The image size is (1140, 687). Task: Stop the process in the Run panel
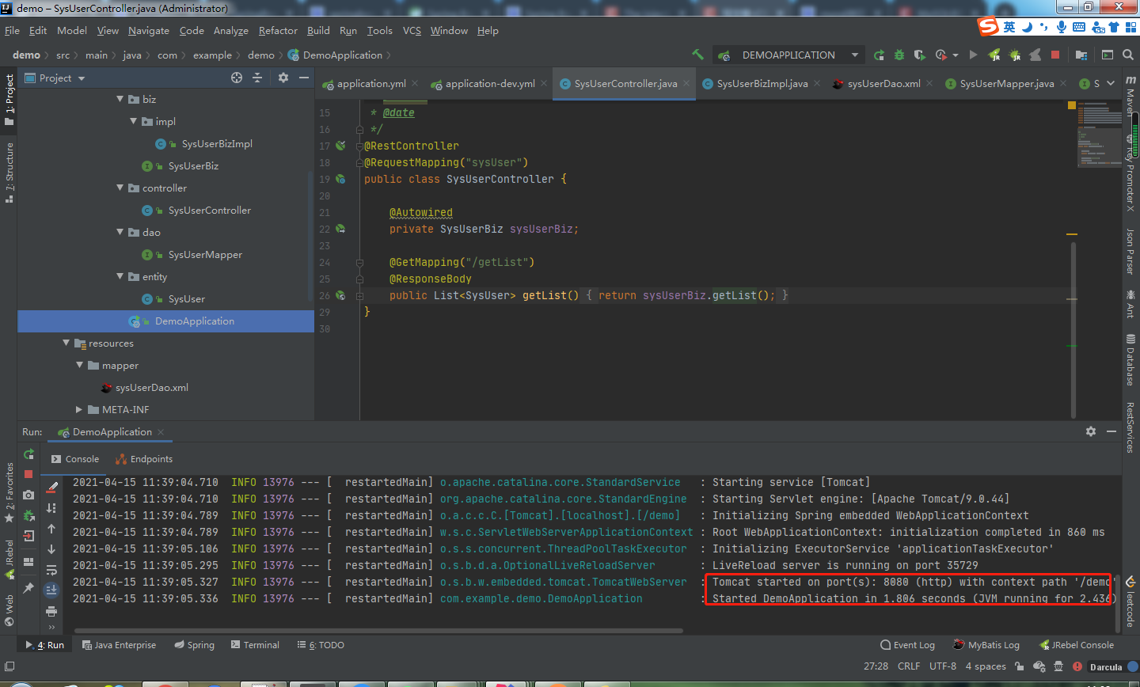(x=28, y=474)
